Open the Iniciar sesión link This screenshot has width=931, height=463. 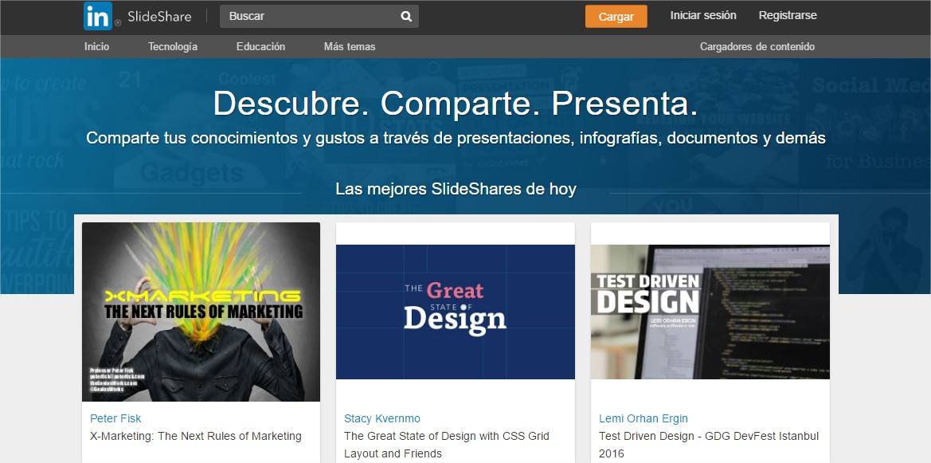coord(703,15)
